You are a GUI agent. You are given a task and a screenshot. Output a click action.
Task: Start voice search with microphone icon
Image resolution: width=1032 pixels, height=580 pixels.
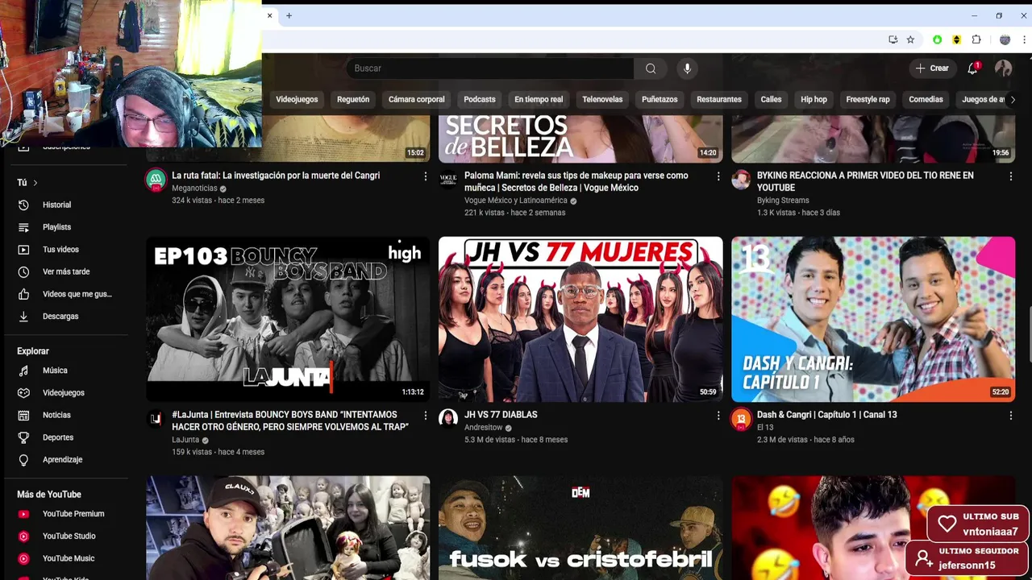[687, 68]
